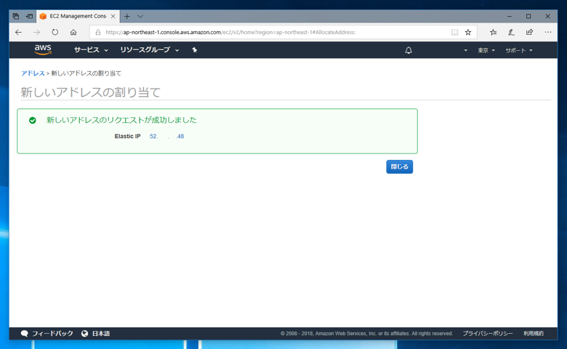Show tab previews chevron
567x349 pixels.
click(x=140, y=16)
